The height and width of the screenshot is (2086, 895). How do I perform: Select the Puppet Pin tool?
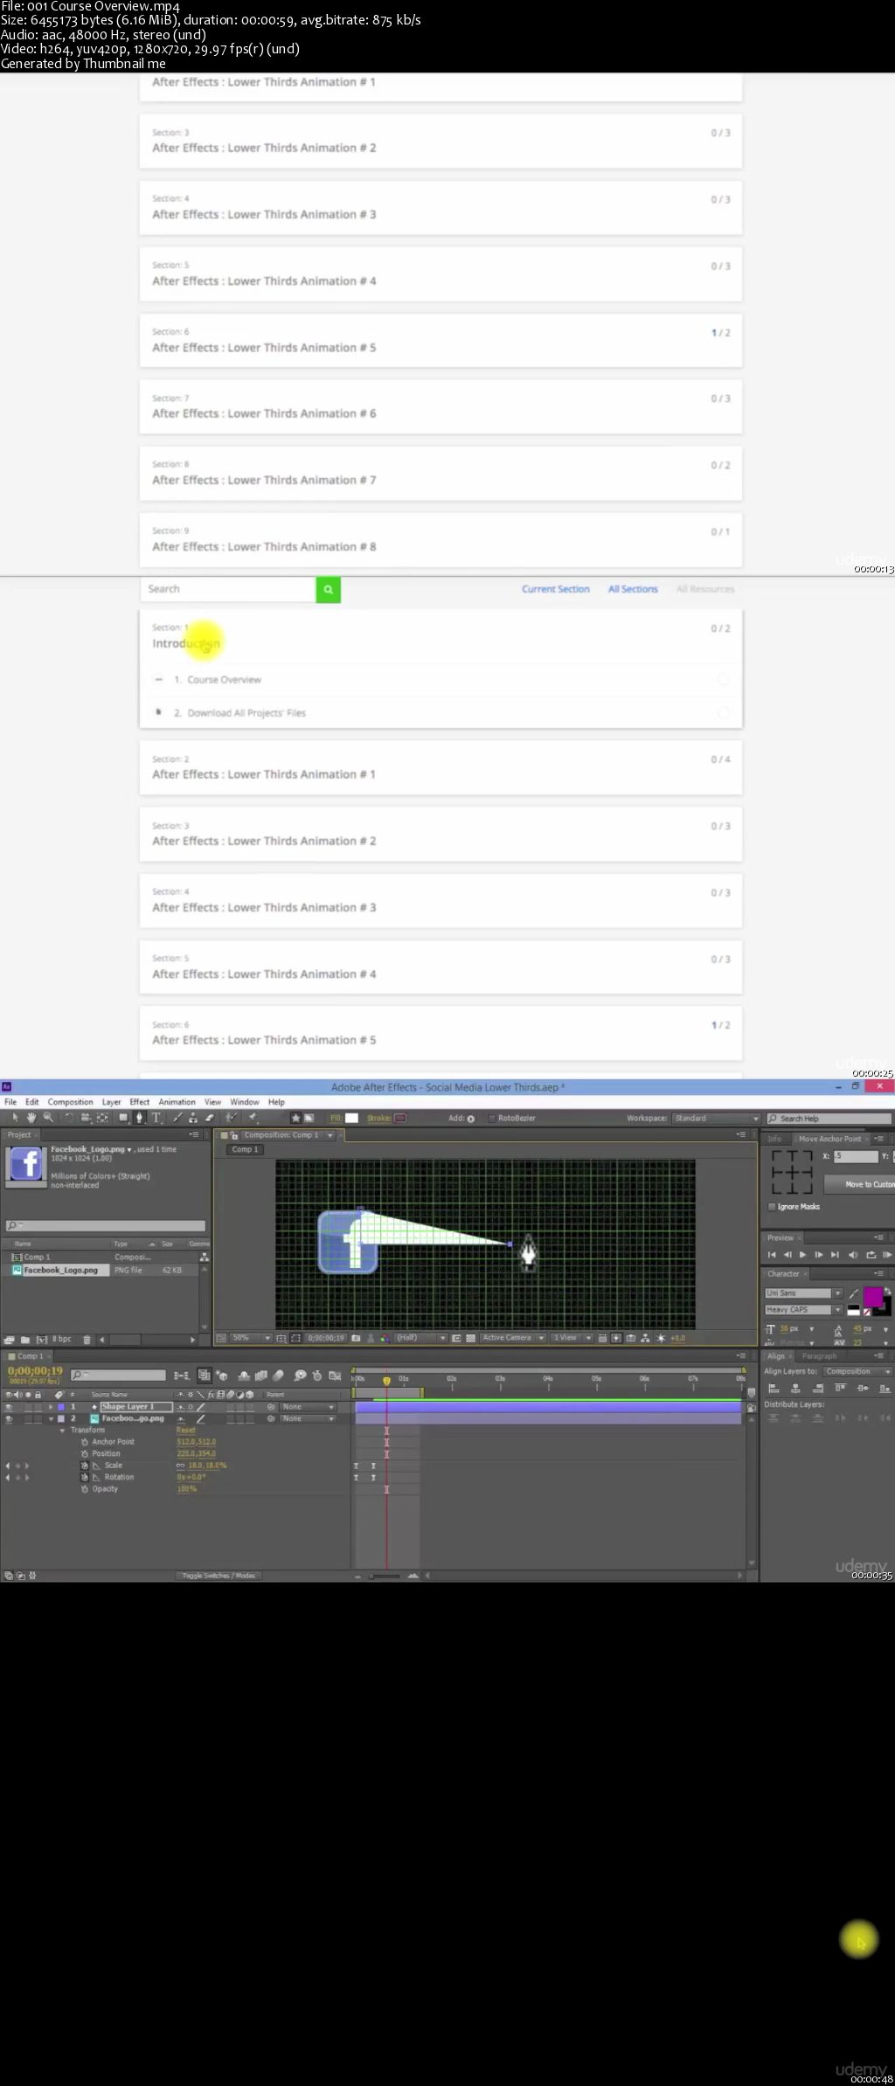pos(253,1118)
